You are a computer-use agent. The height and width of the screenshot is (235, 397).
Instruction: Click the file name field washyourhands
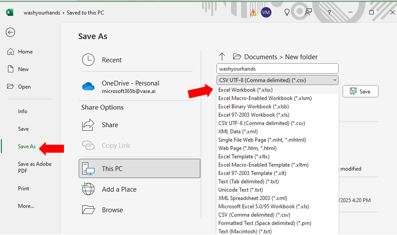click(277, 68)
